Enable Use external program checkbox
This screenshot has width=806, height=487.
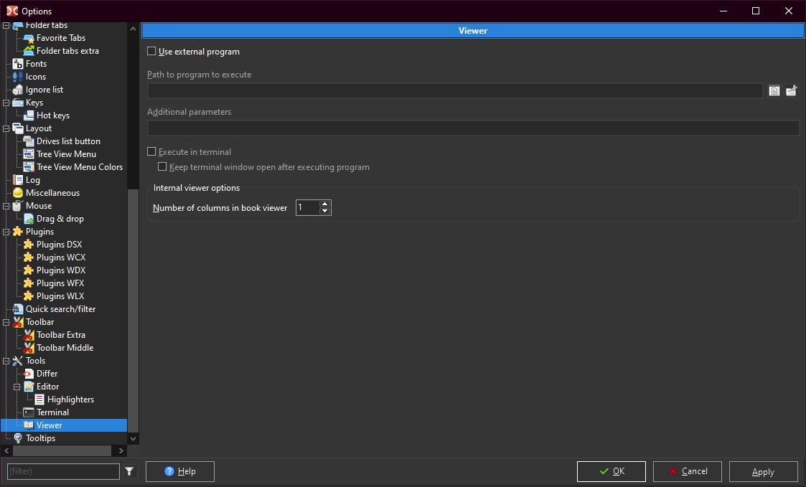pos(151,52)
